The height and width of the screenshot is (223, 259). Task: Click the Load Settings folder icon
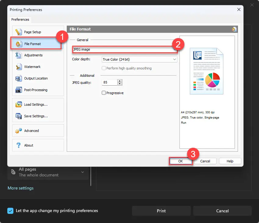[x=19, y=104]
